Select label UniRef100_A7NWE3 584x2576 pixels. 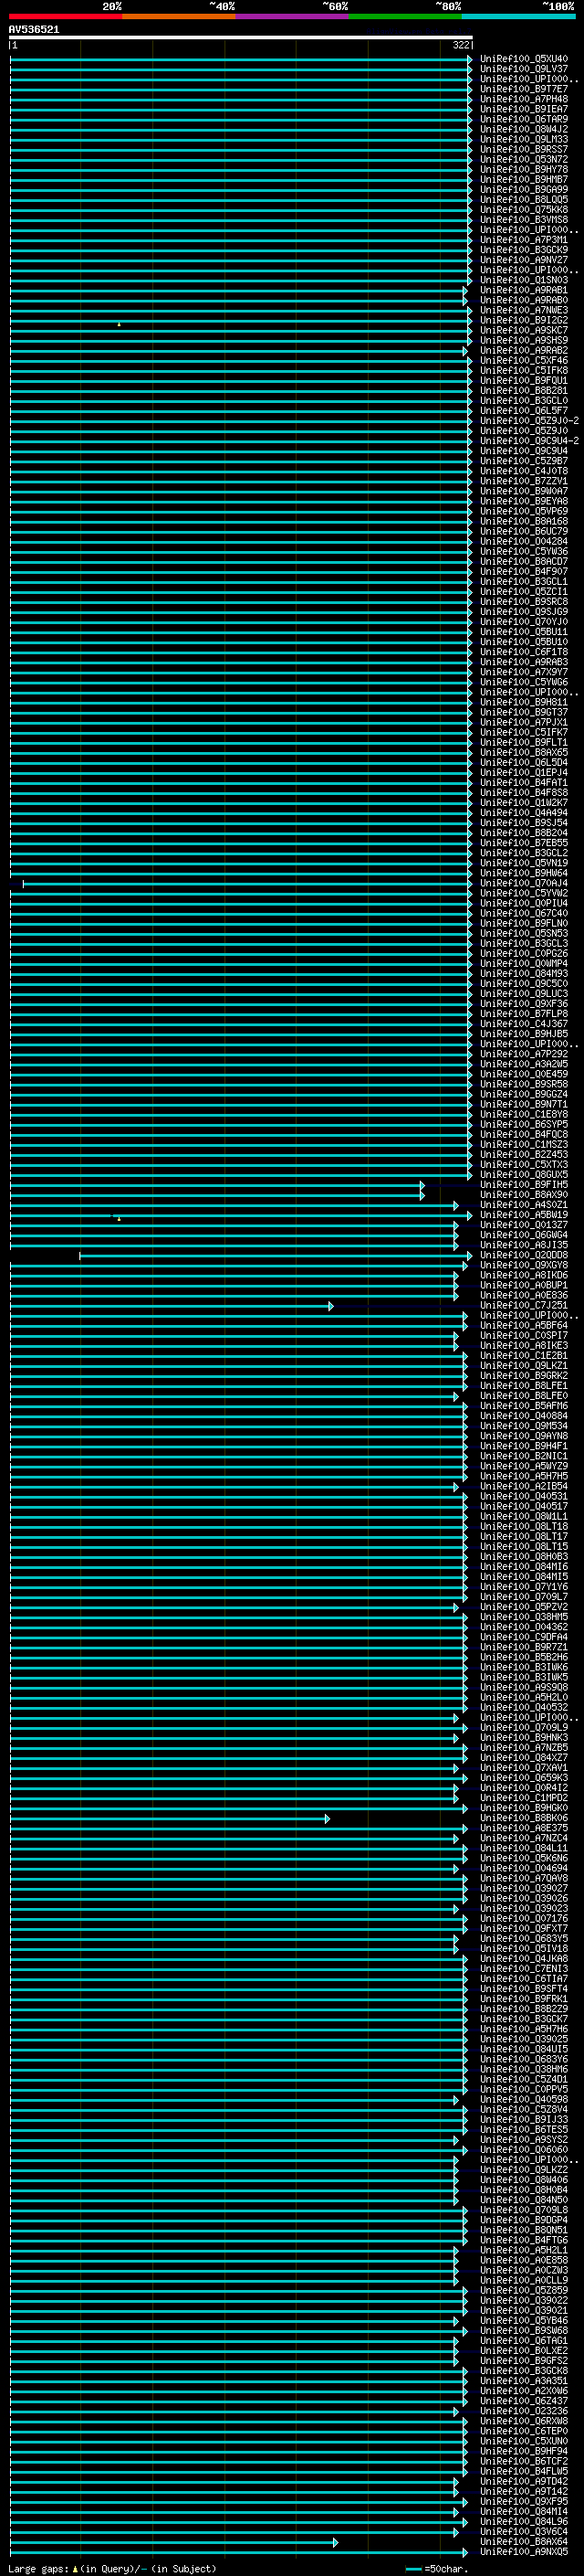[524, 310]
